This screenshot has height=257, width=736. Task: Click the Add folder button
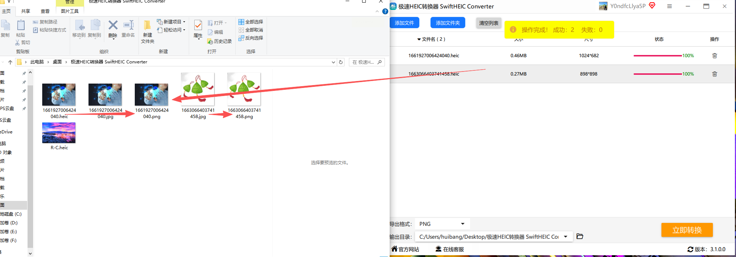click(448, 23)
